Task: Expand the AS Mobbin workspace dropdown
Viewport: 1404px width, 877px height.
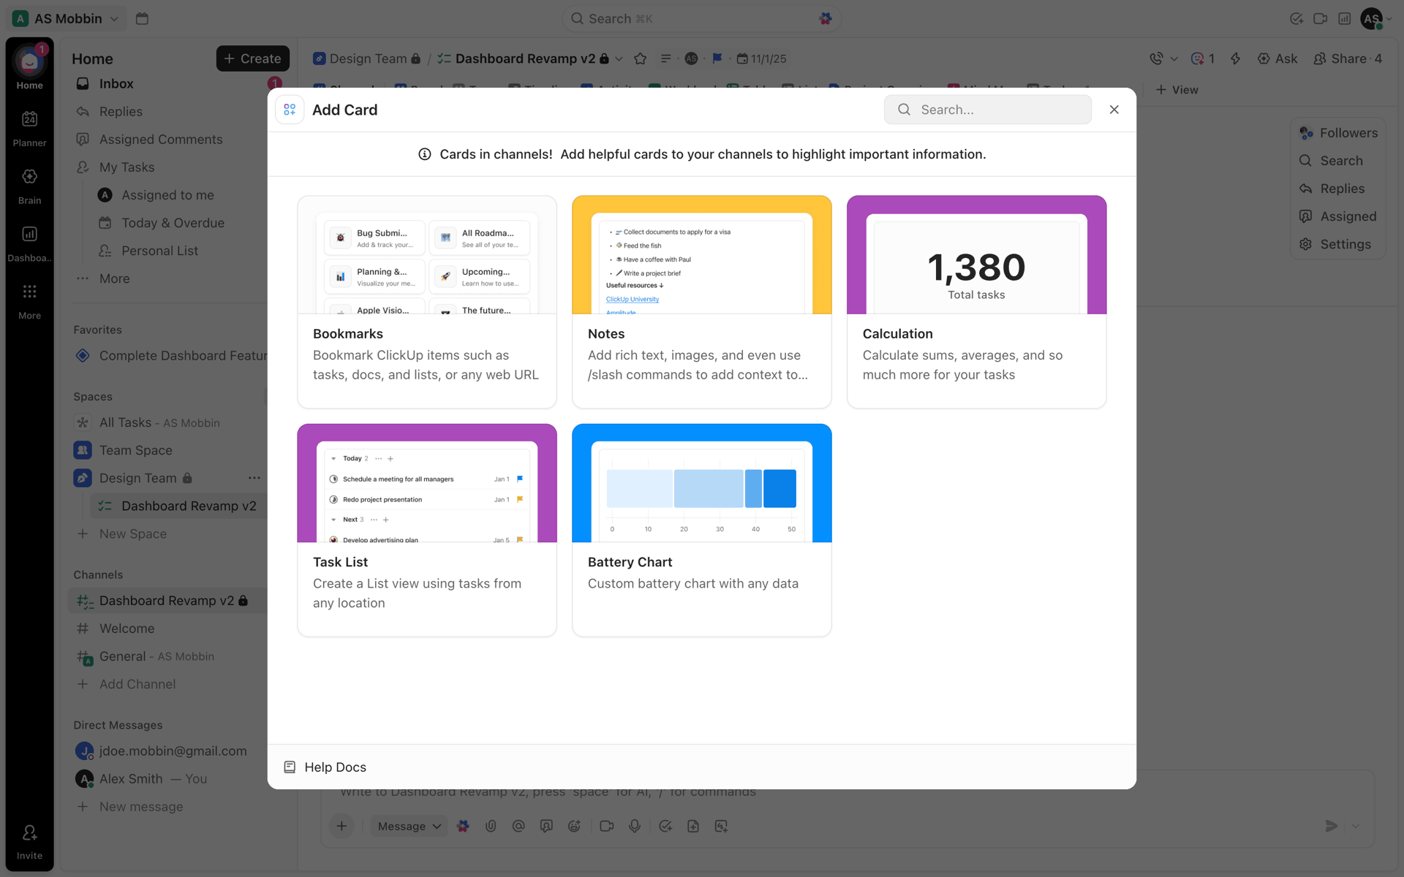Action: point(66,18)
